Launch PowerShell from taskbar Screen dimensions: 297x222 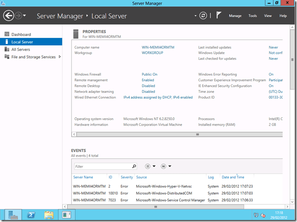31,215
